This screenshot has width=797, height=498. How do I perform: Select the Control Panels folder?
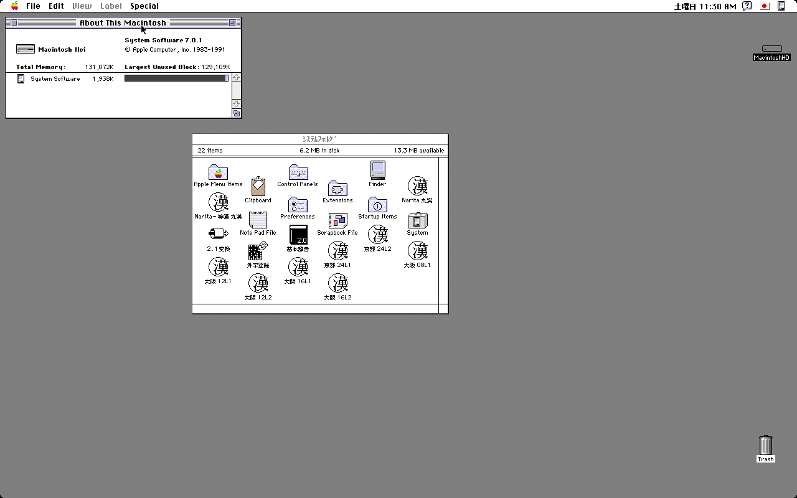point(298,172)
